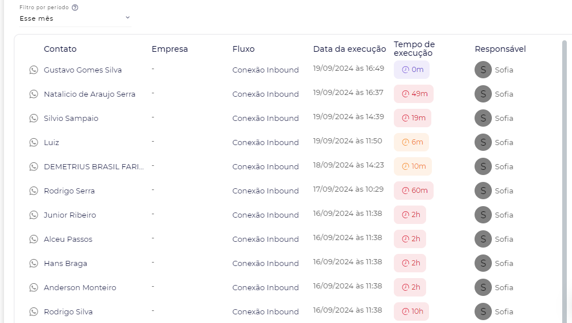Click the chevron arrow of period filter
572x323 pixels.
(127, 18)
